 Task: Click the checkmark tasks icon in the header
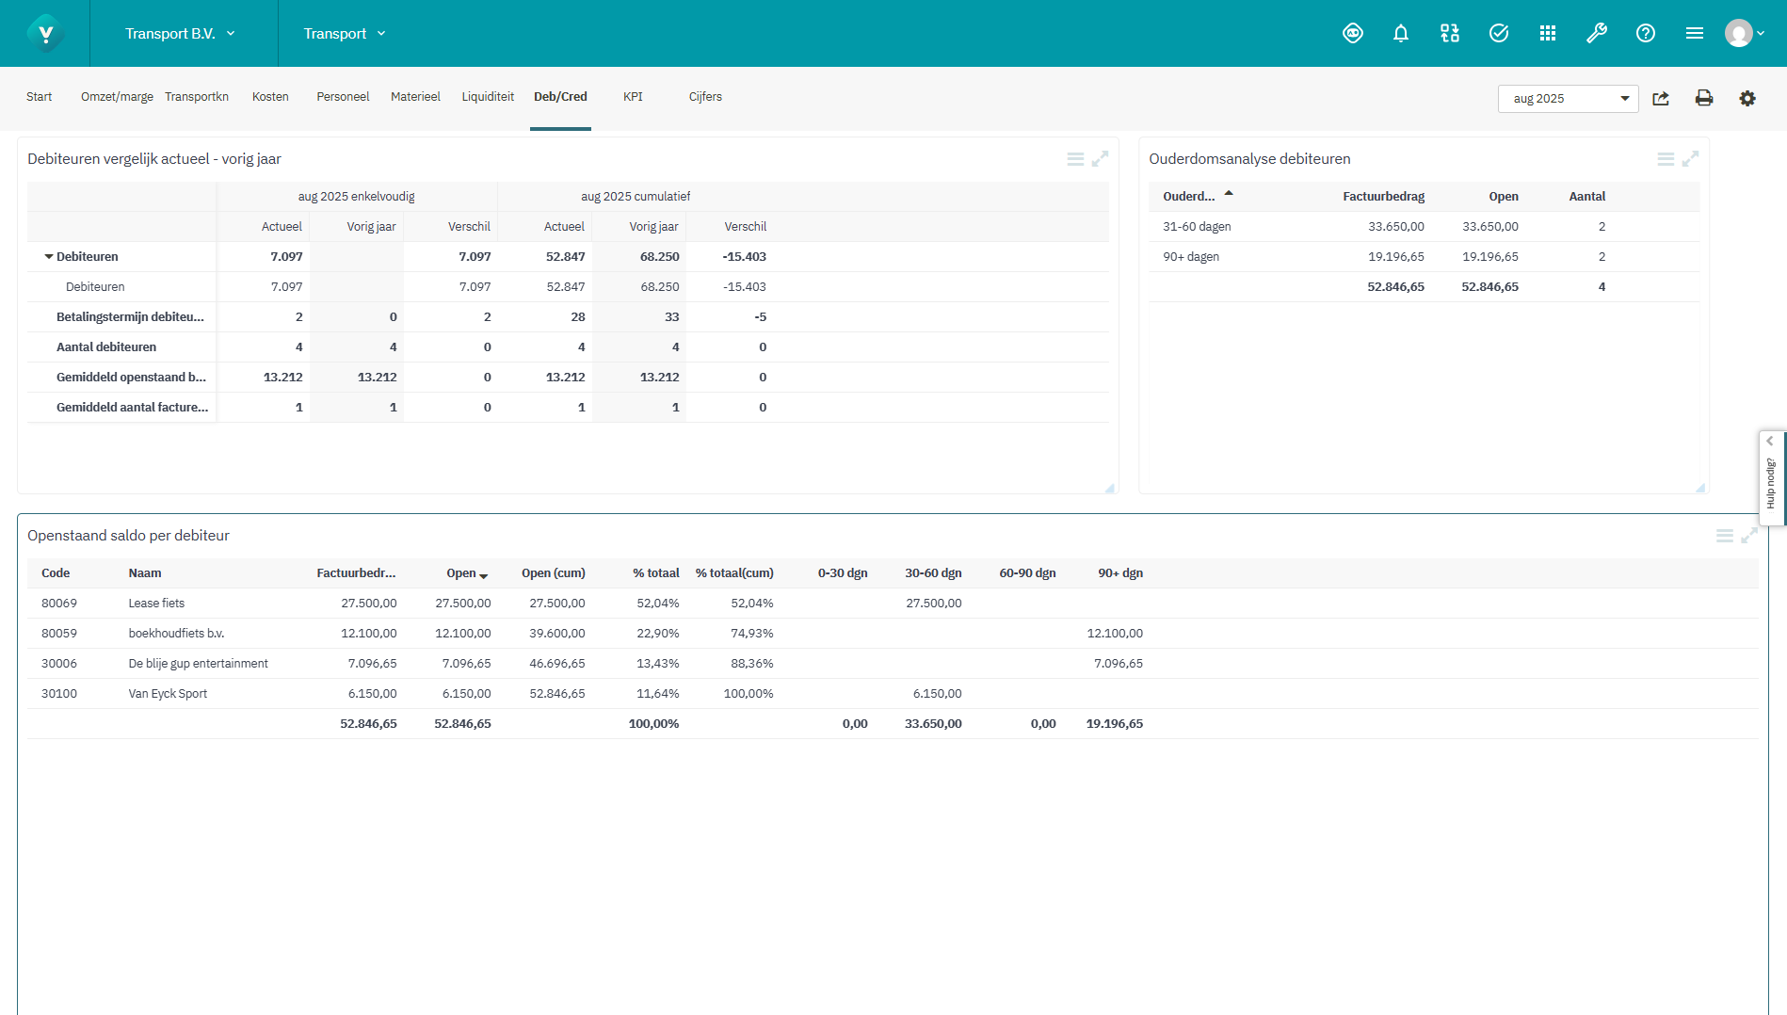pyautogui.click(x=1498, y=33)
